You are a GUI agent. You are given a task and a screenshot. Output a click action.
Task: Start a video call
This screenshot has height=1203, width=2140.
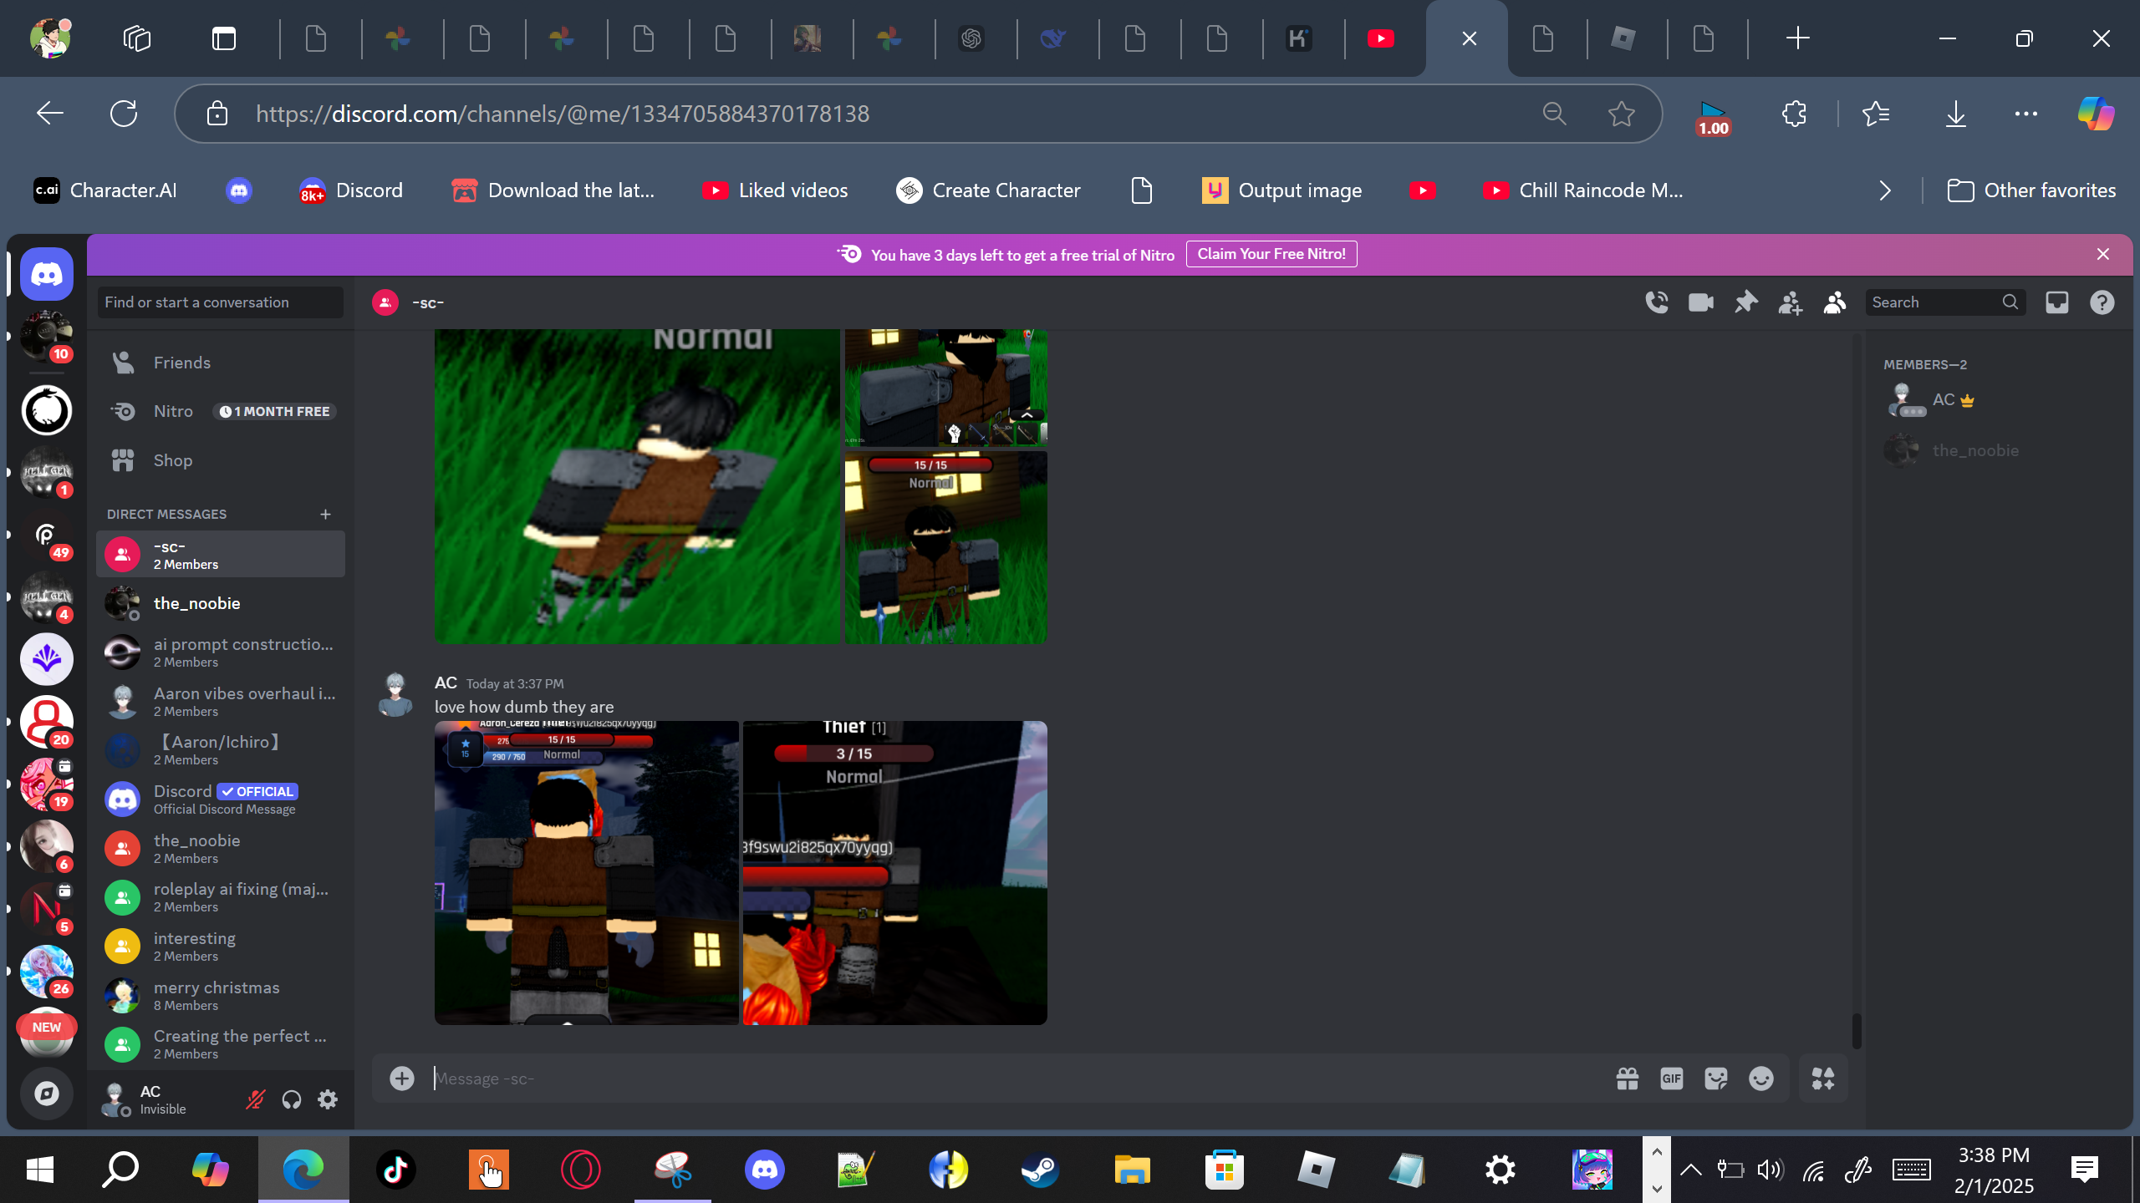tap(1700, 302)
